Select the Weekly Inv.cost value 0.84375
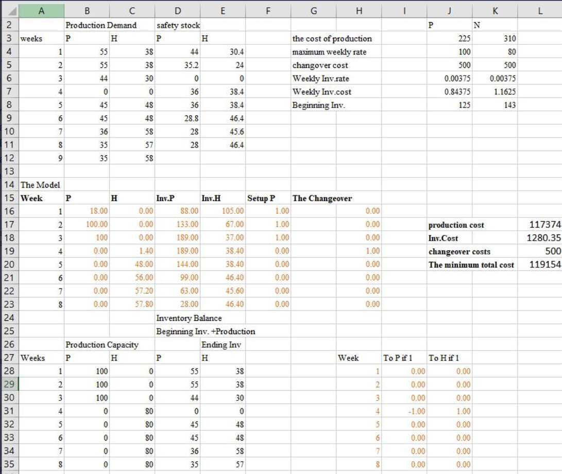The height and width of the screenshot is (474, 562). pos(450,92)
